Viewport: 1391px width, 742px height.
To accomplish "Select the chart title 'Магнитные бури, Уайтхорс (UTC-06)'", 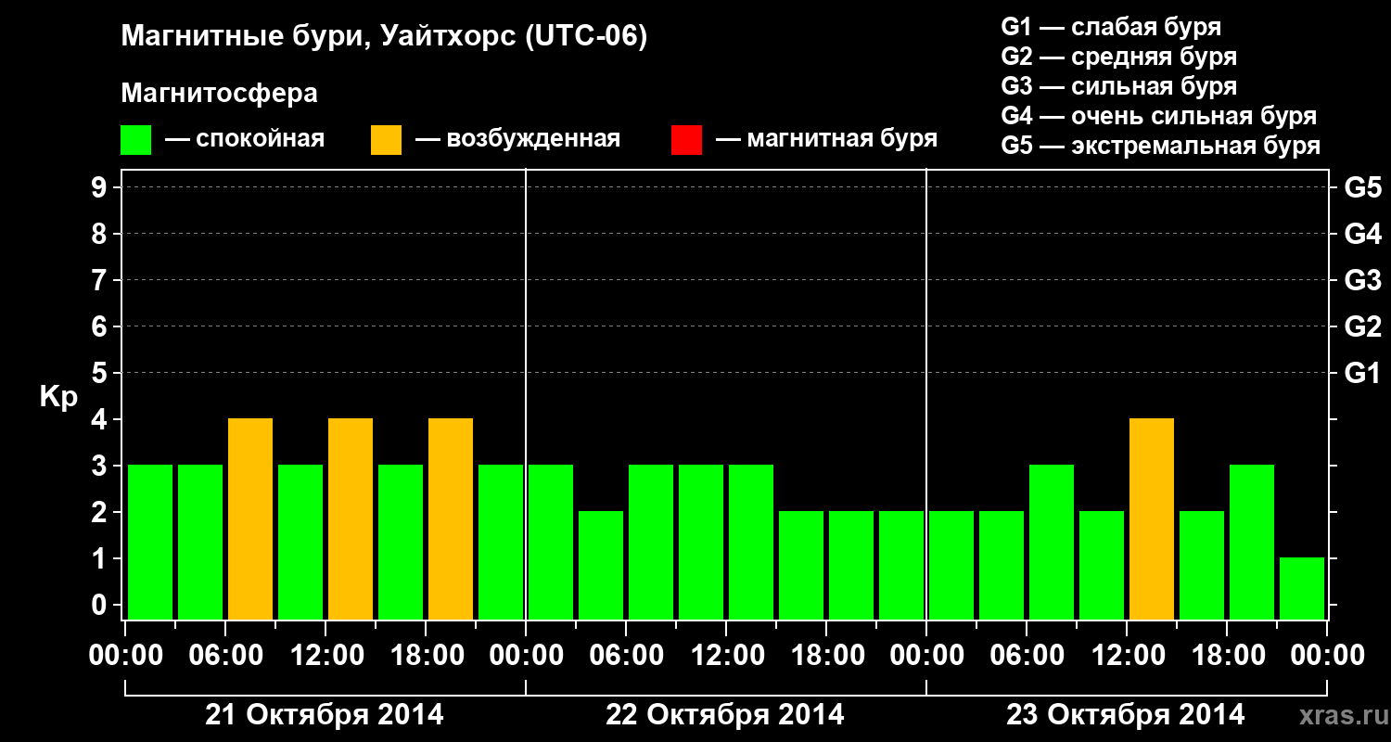I will point(384,38).
